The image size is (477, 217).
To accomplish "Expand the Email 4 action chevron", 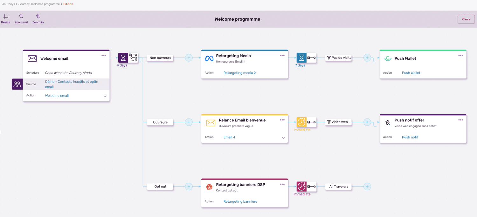I will pos(283,137).
